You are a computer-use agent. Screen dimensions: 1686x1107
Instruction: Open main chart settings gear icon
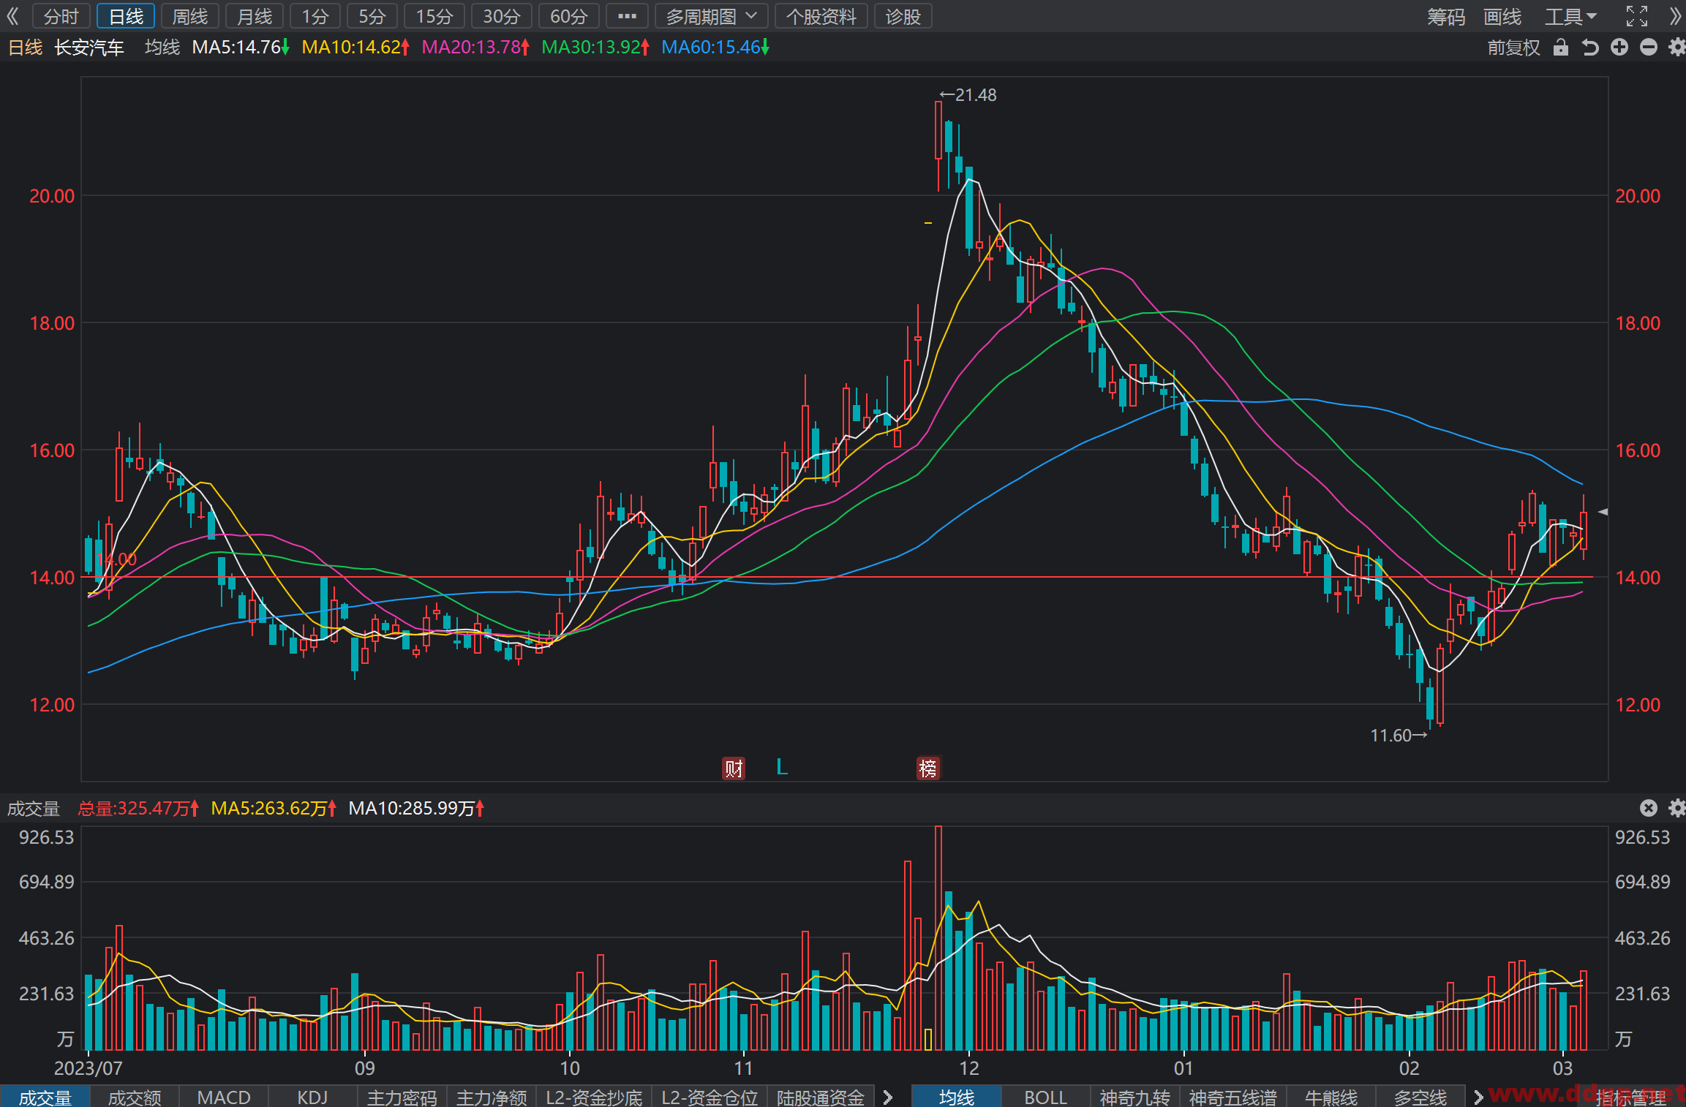1676,48
